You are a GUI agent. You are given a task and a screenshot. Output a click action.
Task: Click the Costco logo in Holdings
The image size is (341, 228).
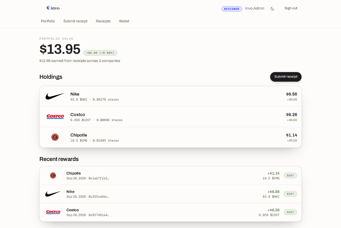pos(55,117)
